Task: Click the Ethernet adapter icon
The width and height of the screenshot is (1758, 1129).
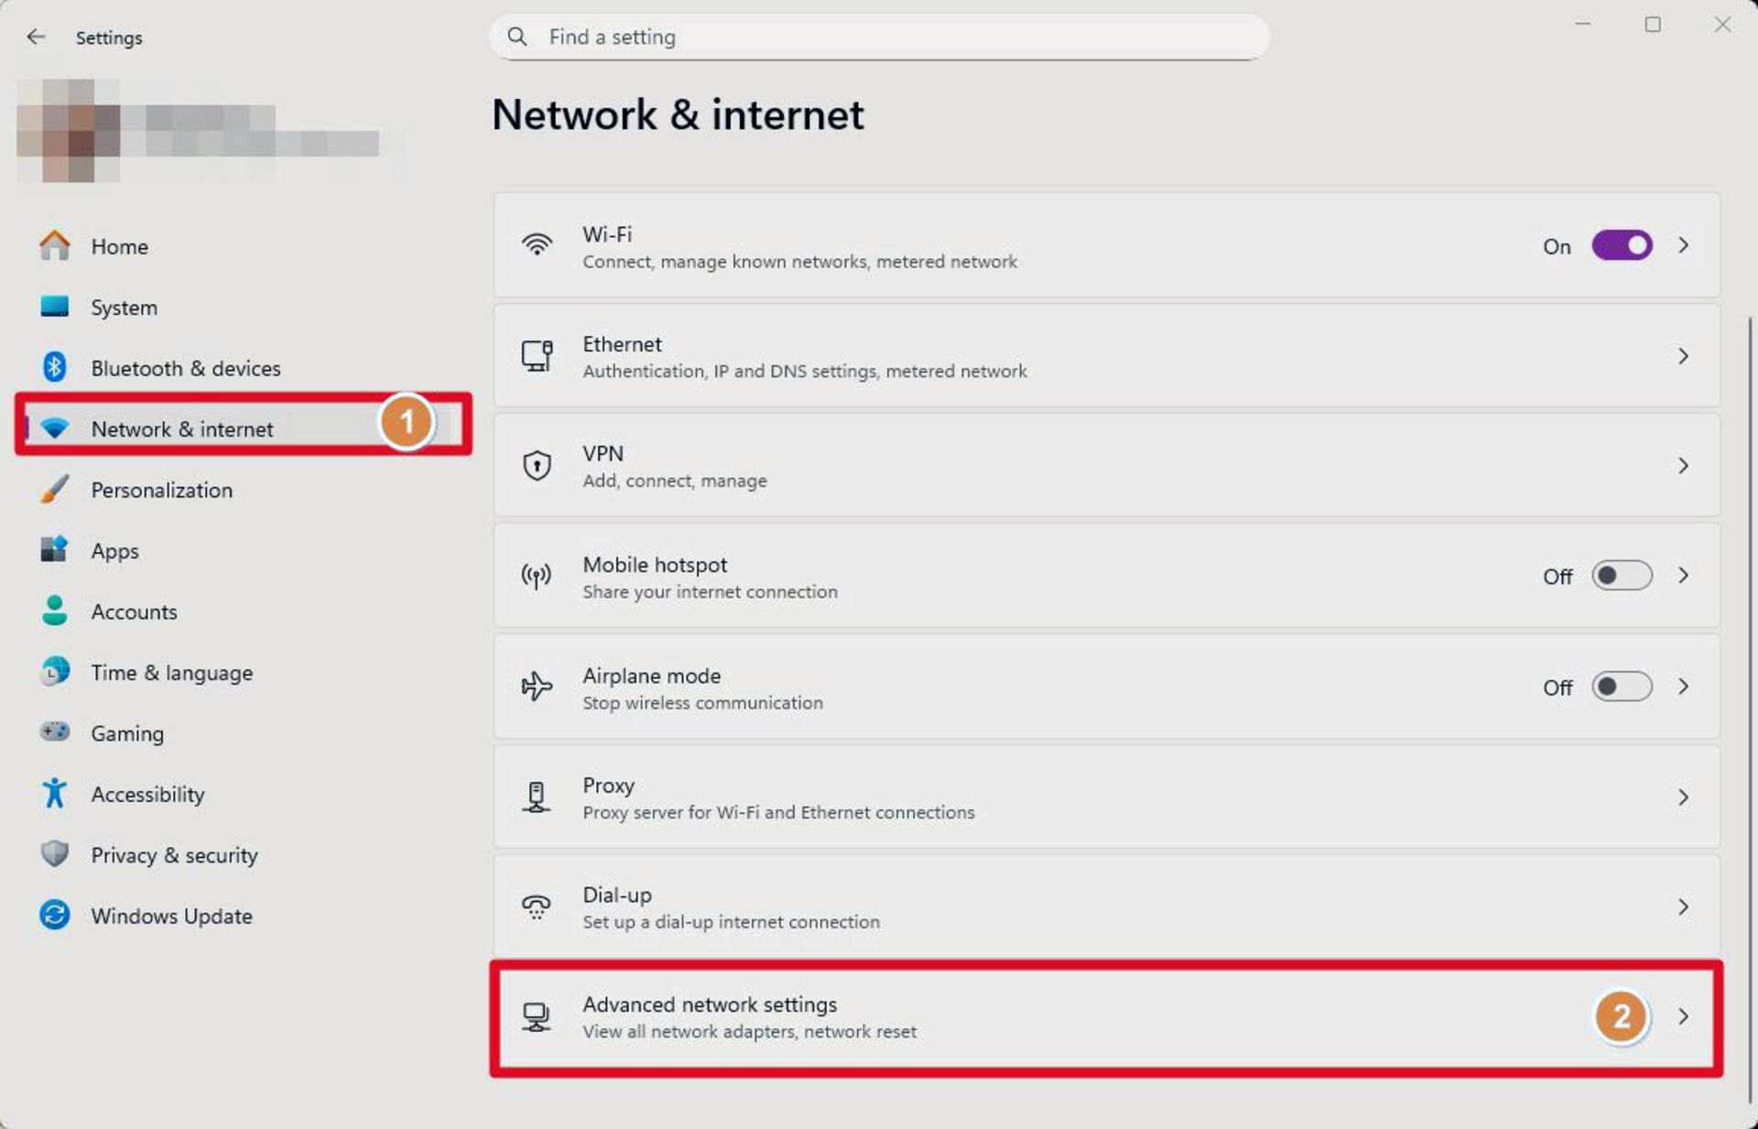Action: point(537,355)
